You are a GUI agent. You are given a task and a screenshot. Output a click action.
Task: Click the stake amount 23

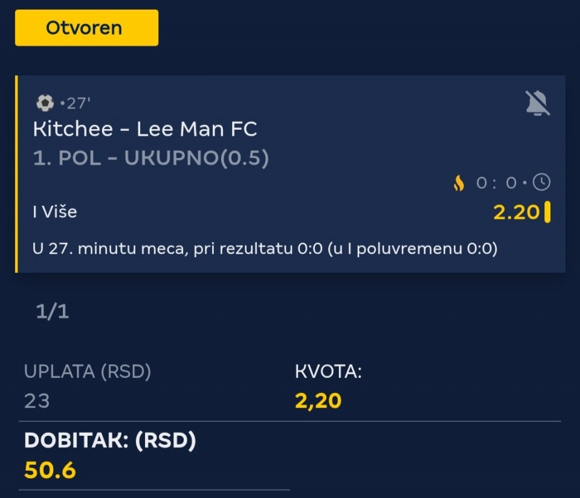(x=37, y=400)
